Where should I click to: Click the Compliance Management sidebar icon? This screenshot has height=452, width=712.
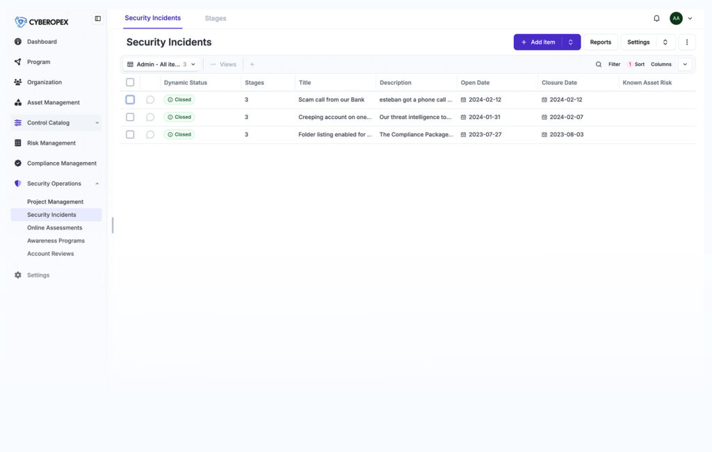point(17,163)
